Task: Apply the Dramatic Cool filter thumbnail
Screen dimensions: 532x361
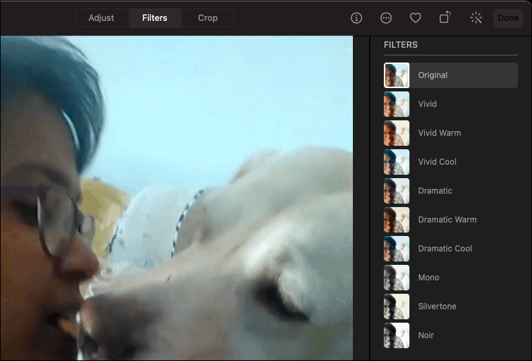Action: [396, 249]
